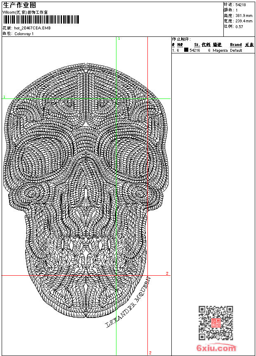Select the stitch count value 54218
This screenshot has width=256, height=356.
(241, 5)
